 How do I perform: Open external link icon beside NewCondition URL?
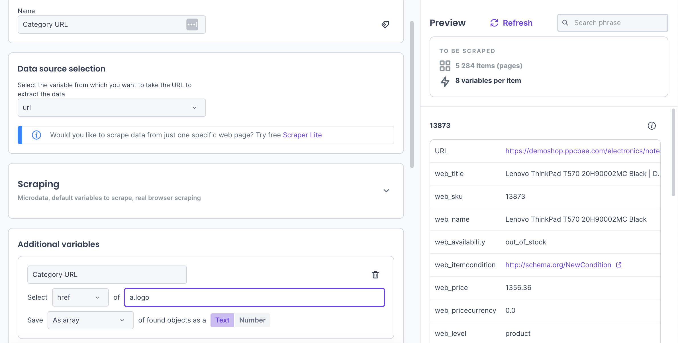(619, 265)
